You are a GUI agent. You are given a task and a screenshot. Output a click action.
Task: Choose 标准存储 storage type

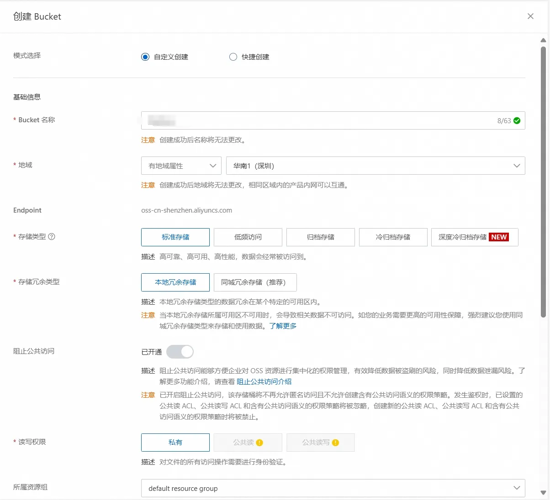175,237
